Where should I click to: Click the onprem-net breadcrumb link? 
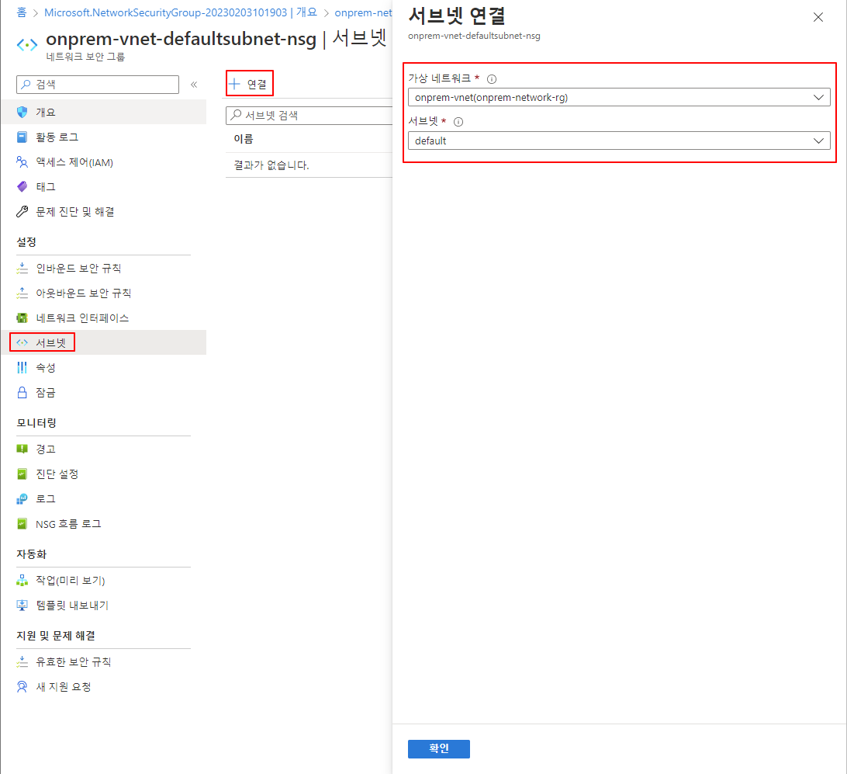(363, 12)
